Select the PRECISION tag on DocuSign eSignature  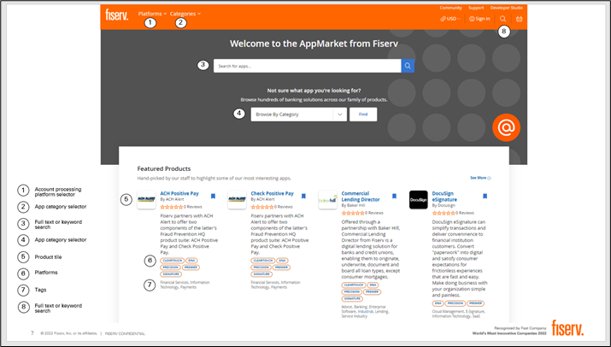[x=455, y=303]
